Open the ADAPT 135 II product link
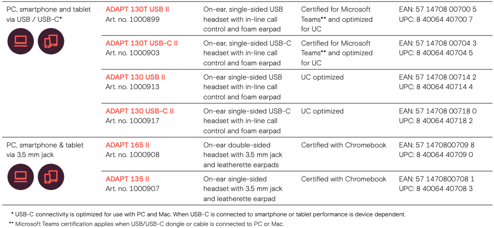The height and width of the screenshot is (228, 494). tap(128, 179)
